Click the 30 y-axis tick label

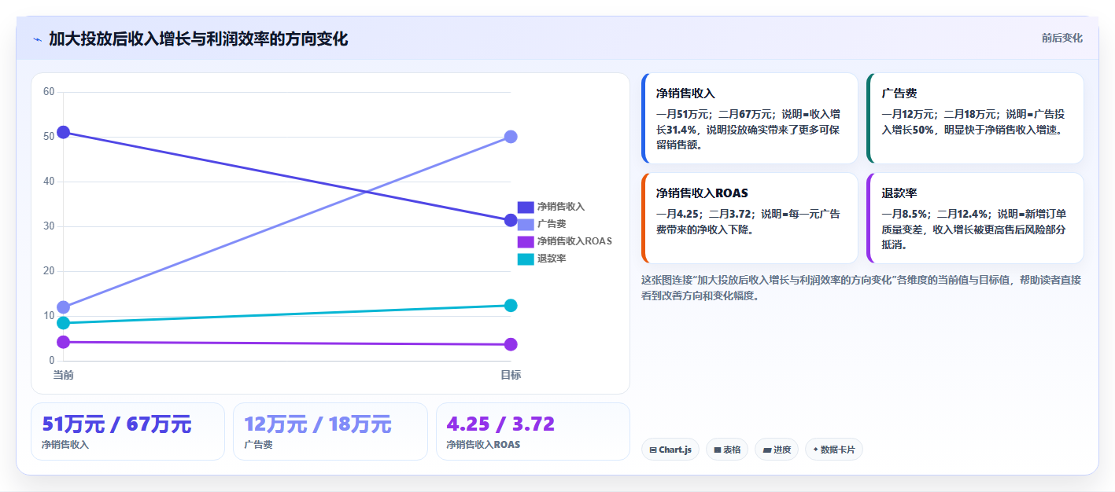tap(49, 226)
